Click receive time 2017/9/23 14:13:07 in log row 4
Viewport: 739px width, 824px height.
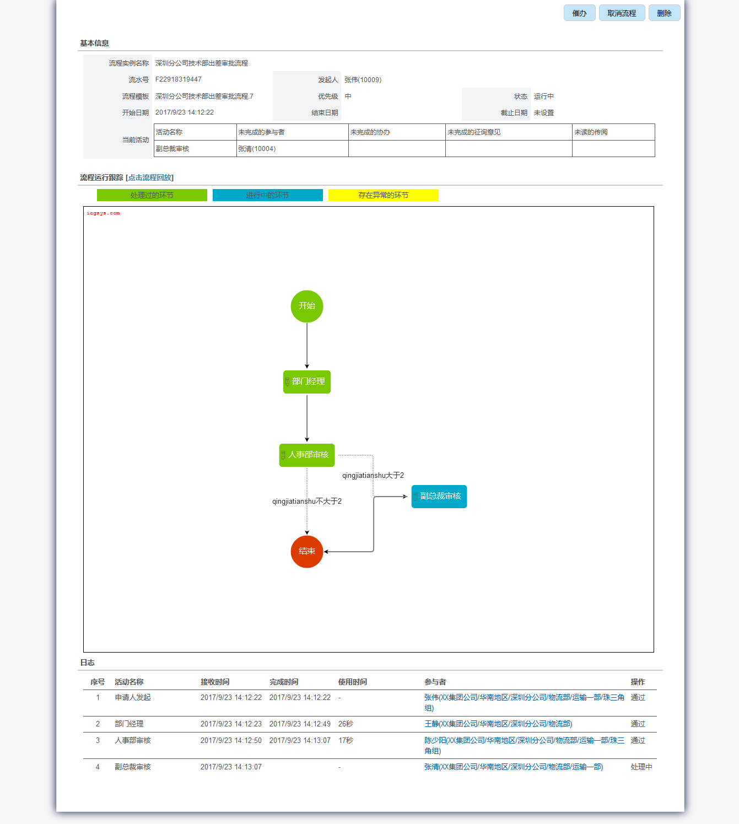point(231,767)
